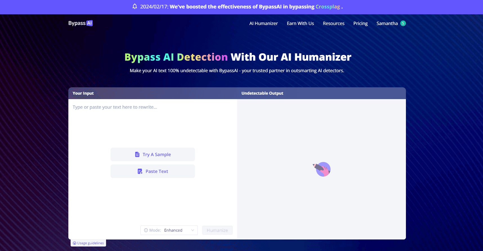Click into the input text area
The height and width of the screenshot is (251, 483).
(152, 124)
